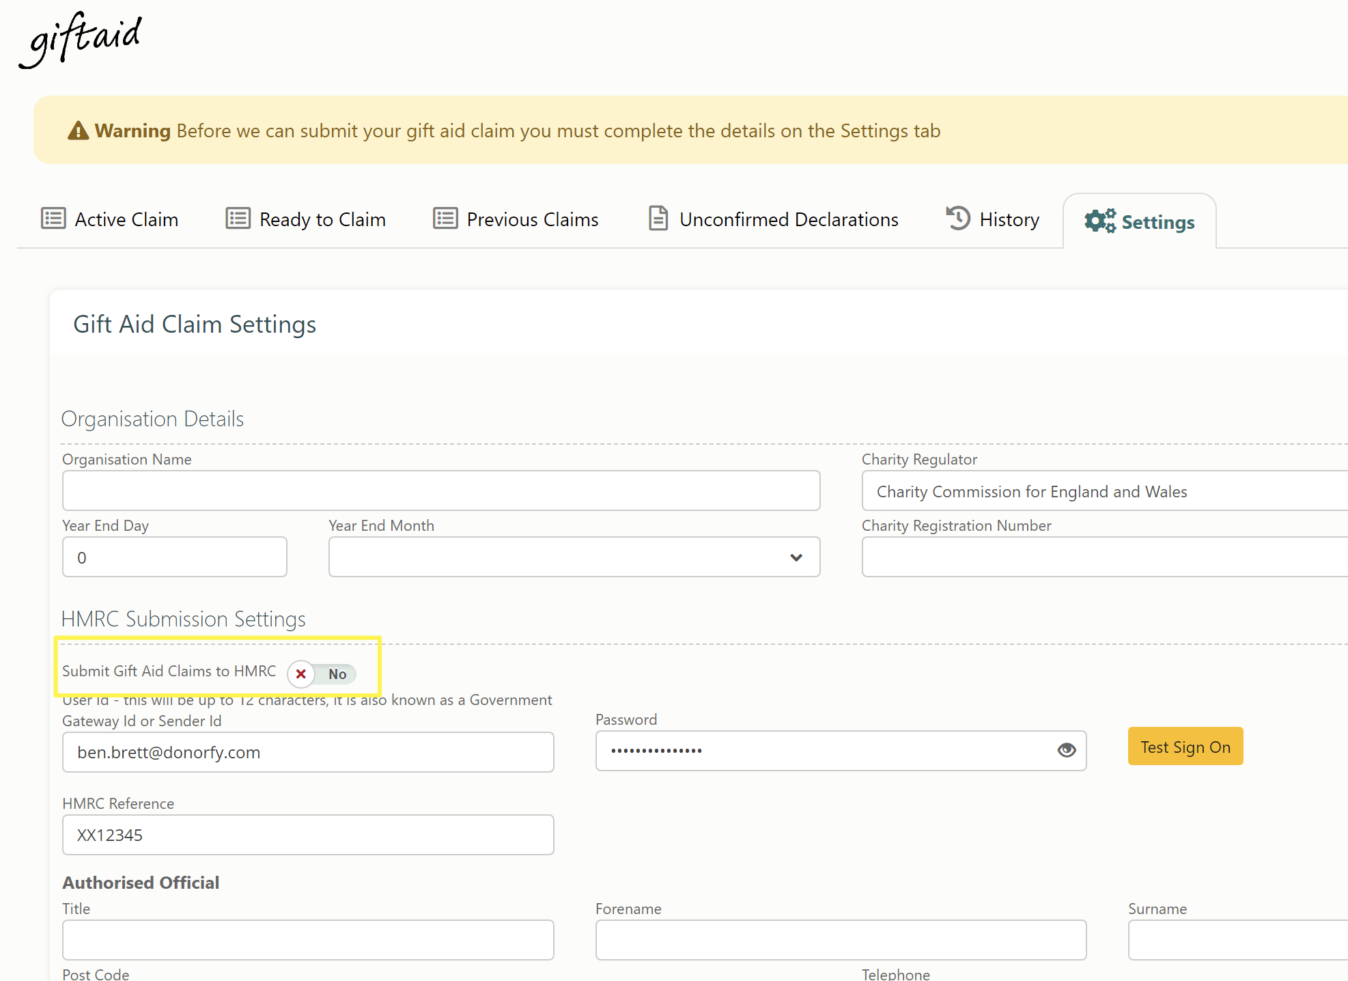1348x981 pixels.
Task: Click the Surname input field
Action: [1238, 940]
